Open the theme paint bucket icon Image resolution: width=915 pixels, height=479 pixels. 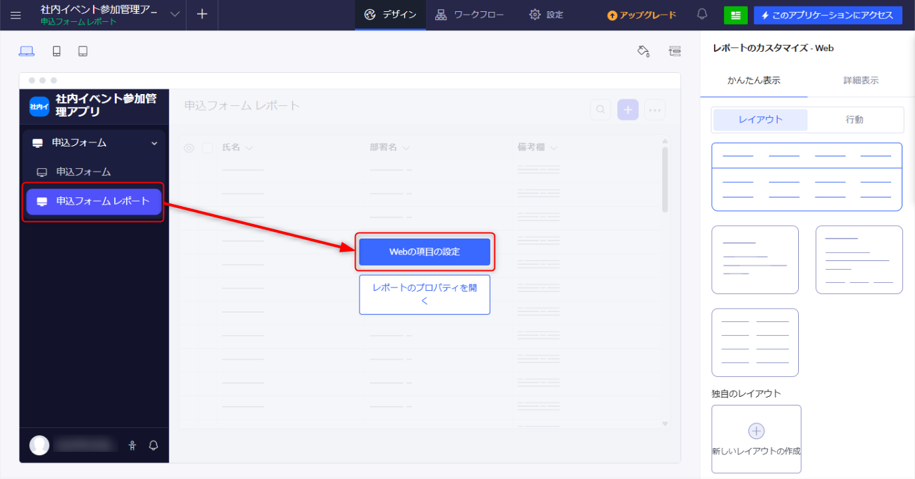[643, 51]
